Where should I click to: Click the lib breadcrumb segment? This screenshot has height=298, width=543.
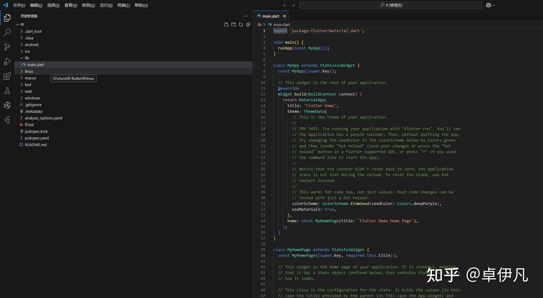tap(259, 25)
